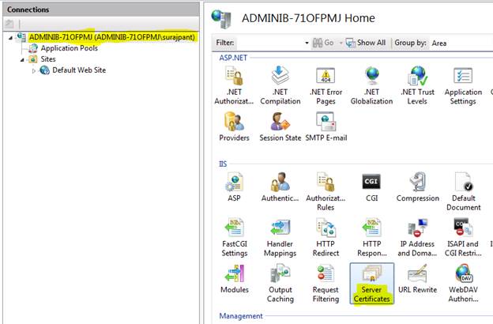Open .NET Trust Levels feature
This screenshot has width=493, height=324.
417,85
